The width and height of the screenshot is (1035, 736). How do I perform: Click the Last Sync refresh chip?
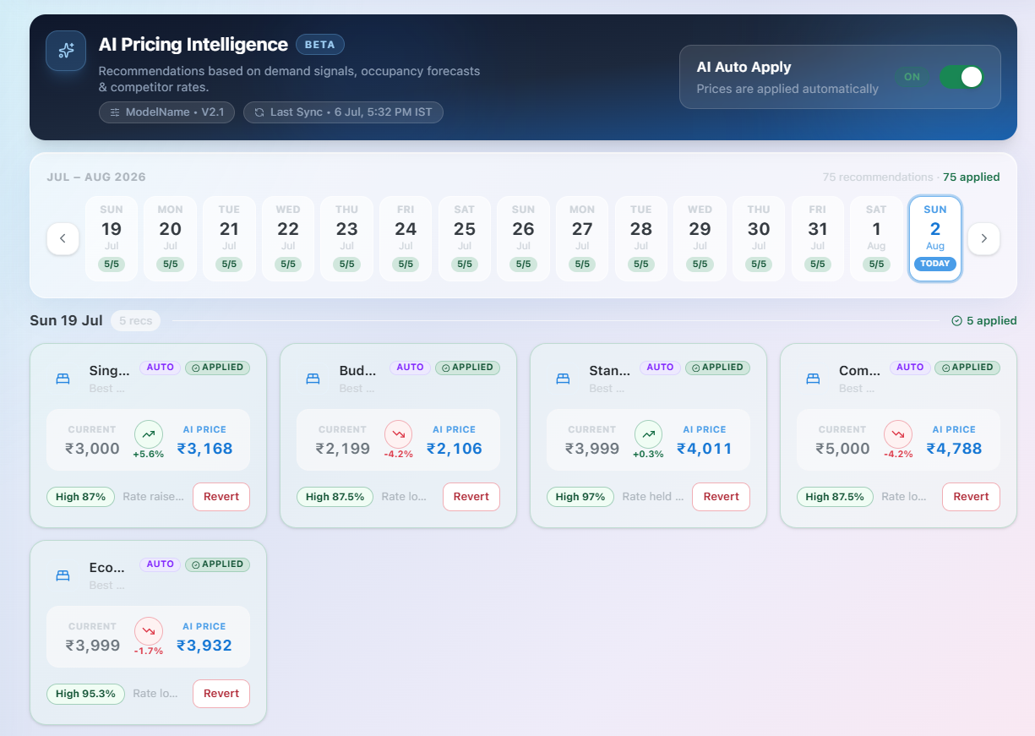pyautogui.click(x=343, y=112)
